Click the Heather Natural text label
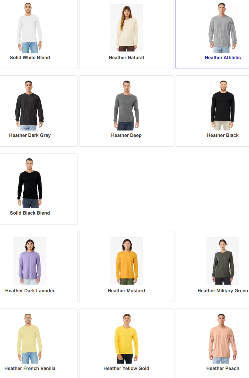The height and width of the screenshot is (378, 249). pyautogui.click(x=126, y=58)
